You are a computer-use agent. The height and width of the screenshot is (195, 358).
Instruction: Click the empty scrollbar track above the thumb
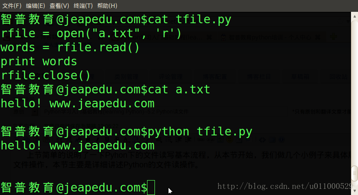tap(354, 92)
